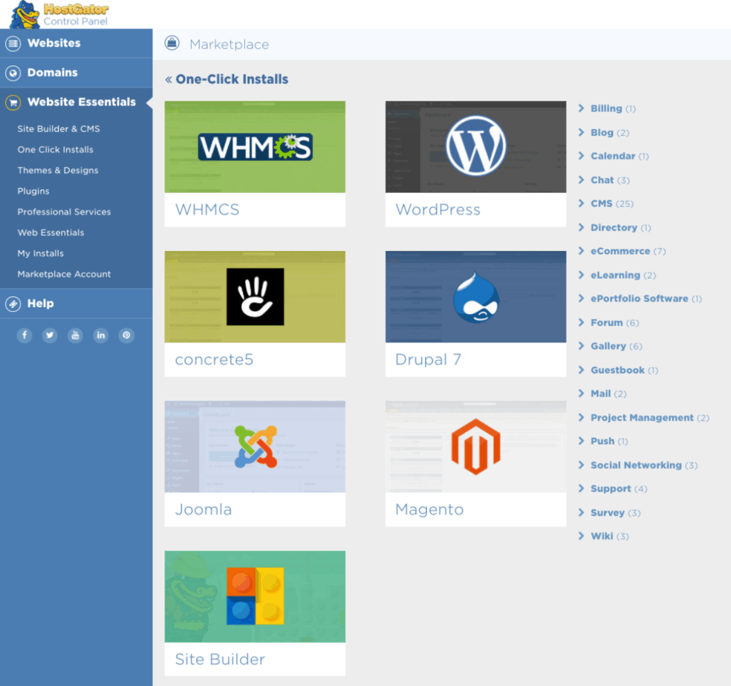Open HostGator Pinterest icon
Viewport: 731px width, 686px height.
point(126,335)
